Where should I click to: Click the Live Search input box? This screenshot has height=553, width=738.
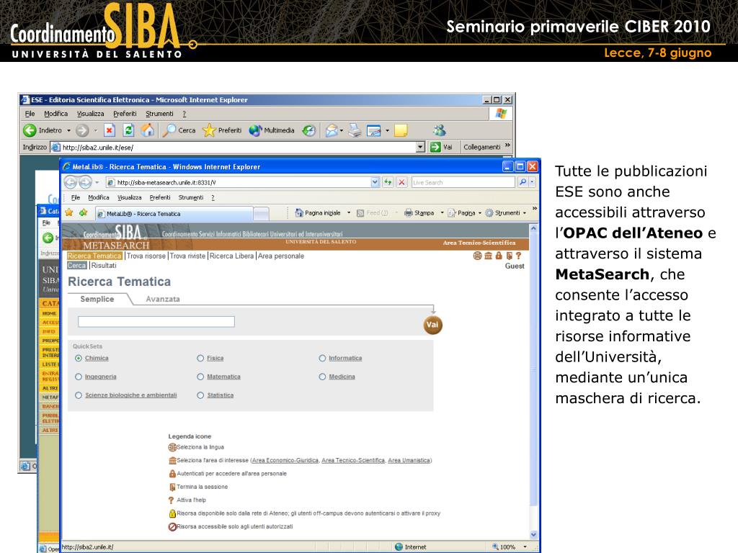pyautogui.click(x=463, y=182)
